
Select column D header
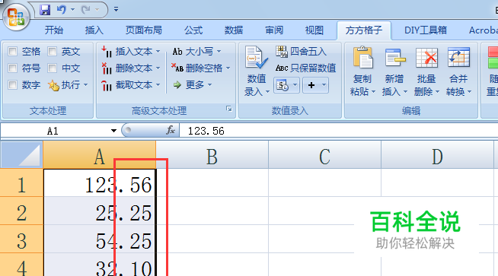coord(437,155)
